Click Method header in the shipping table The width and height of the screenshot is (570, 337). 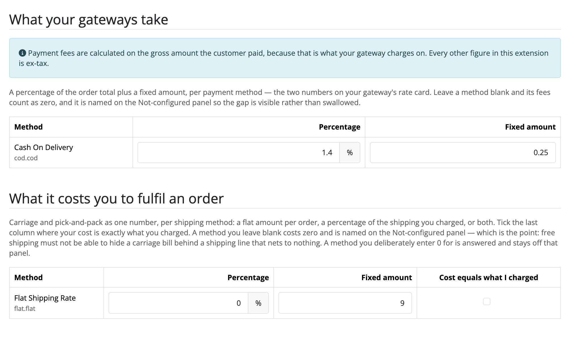pyautogui.click(x=28, y=277)
